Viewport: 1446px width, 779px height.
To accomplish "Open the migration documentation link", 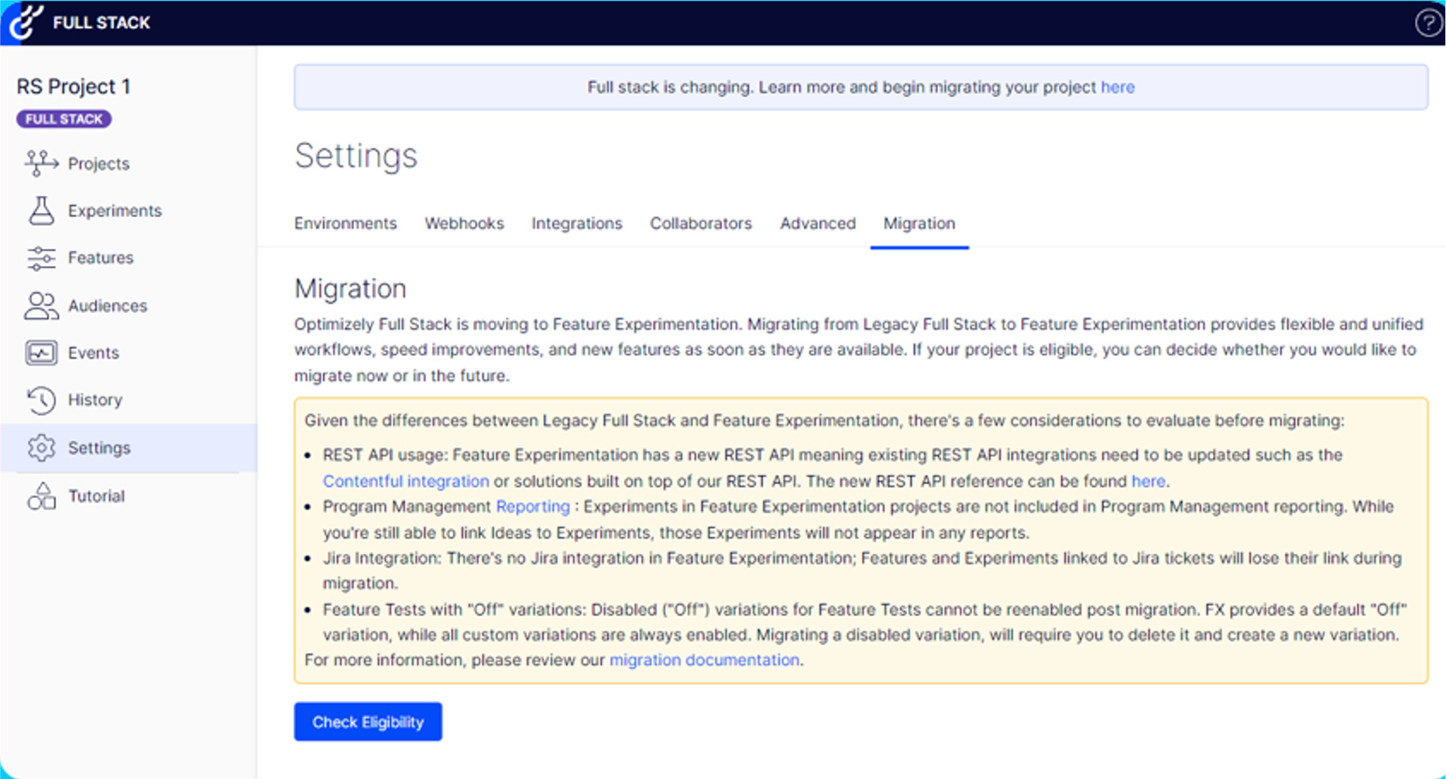I will click(x=704, y=660).
